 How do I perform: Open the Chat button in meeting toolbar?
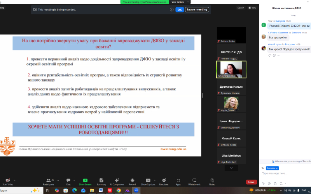coord(68,182)
